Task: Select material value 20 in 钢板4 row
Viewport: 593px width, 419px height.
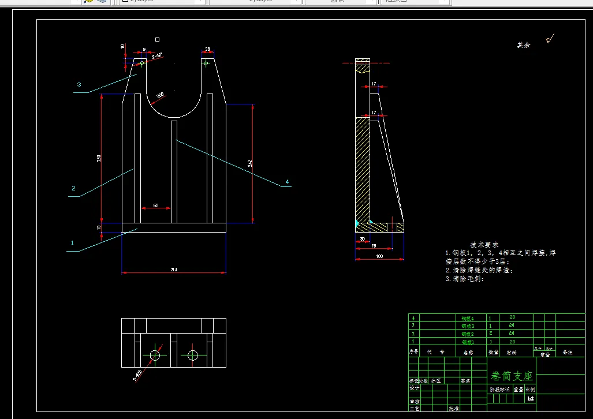Action: [512, 317]
